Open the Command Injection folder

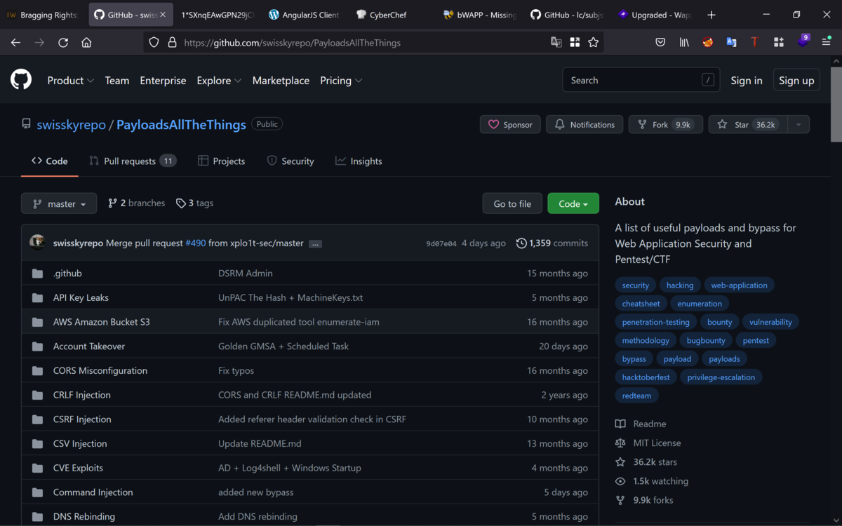click(93, 492)
